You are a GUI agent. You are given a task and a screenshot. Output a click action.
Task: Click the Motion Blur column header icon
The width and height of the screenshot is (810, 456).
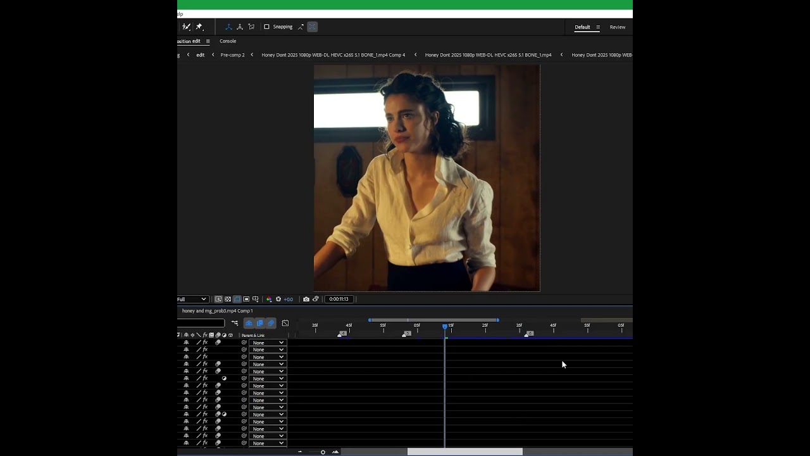pyautogui.click(x=218, y=335)
